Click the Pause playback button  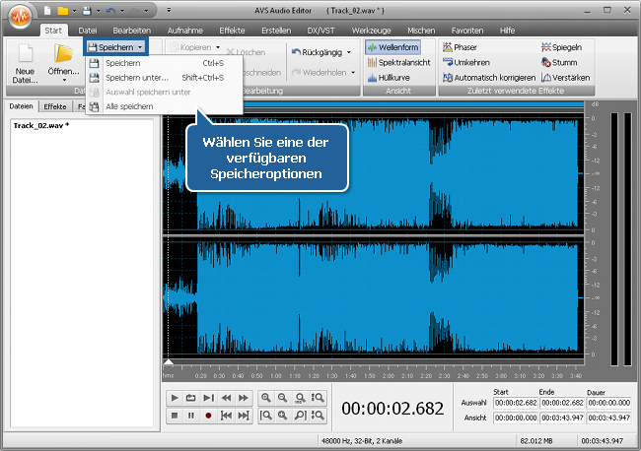[190, 416]
